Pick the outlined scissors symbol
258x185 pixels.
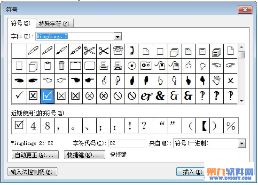[89, 50]
